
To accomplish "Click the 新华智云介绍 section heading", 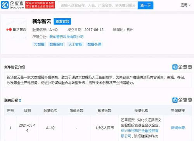I will click(x=14, y=67).
